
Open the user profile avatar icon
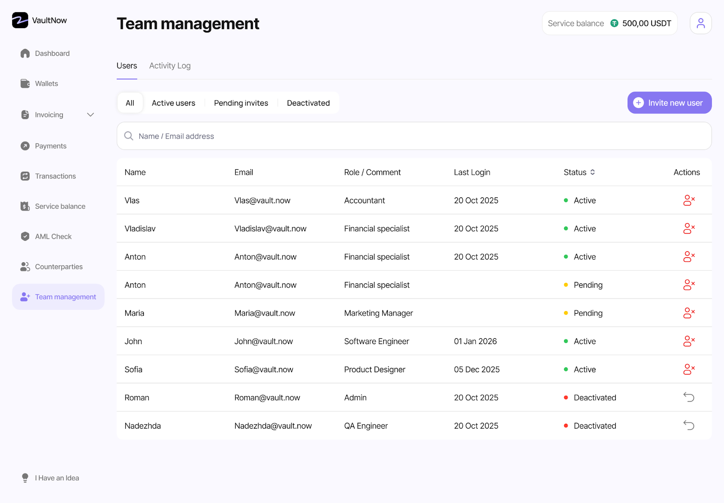pyautogui.click(x=700, y=23)
